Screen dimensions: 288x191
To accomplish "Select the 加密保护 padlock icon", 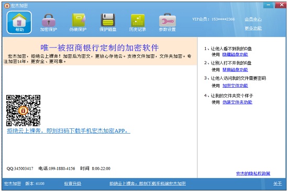I will 49,22.
